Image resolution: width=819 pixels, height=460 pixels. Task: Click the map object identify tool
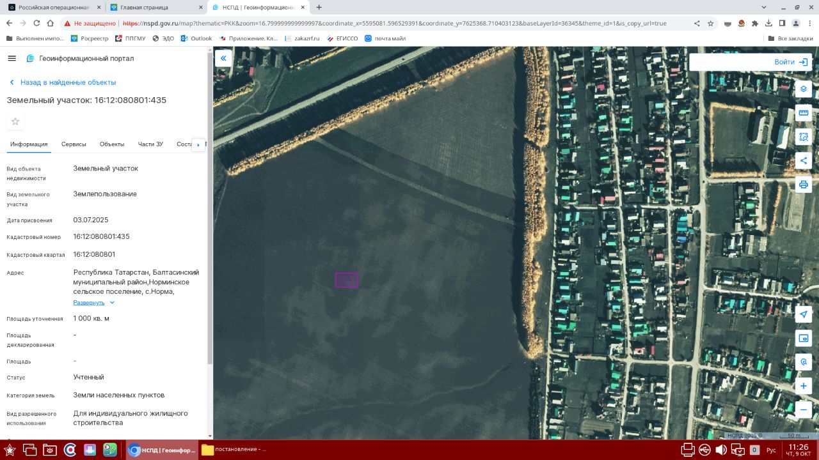(x=804, y=362)
